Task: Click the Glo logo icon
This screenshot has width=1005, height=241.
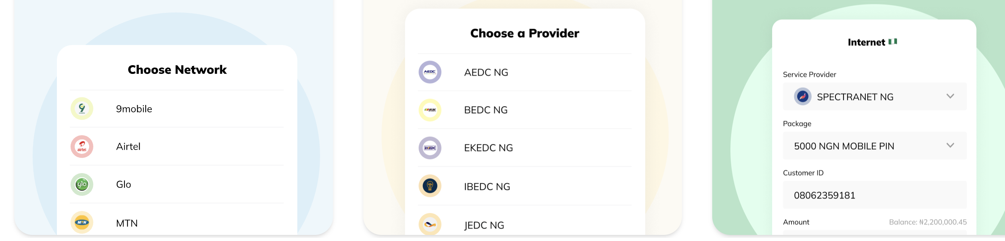Action: coord(82,185)
